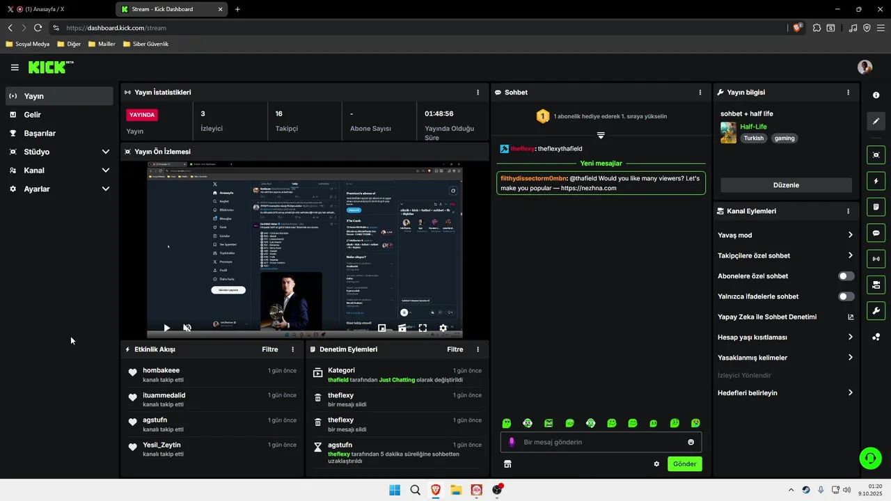Open Denetim Eylemleri three-dot menu
Viewport: 891px width, 501px height.
478,349
